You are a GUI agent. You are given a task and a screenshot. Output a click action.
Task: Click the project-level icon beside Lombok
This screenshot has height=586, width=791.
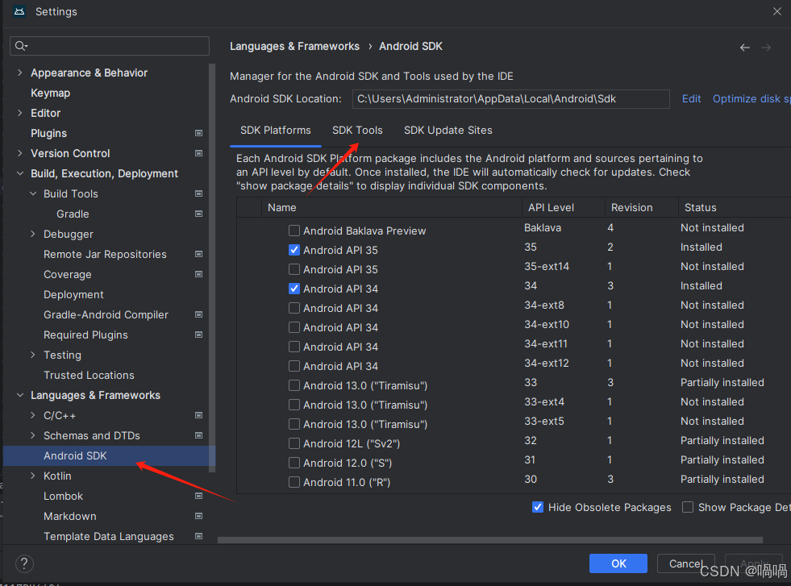[199, 497]
